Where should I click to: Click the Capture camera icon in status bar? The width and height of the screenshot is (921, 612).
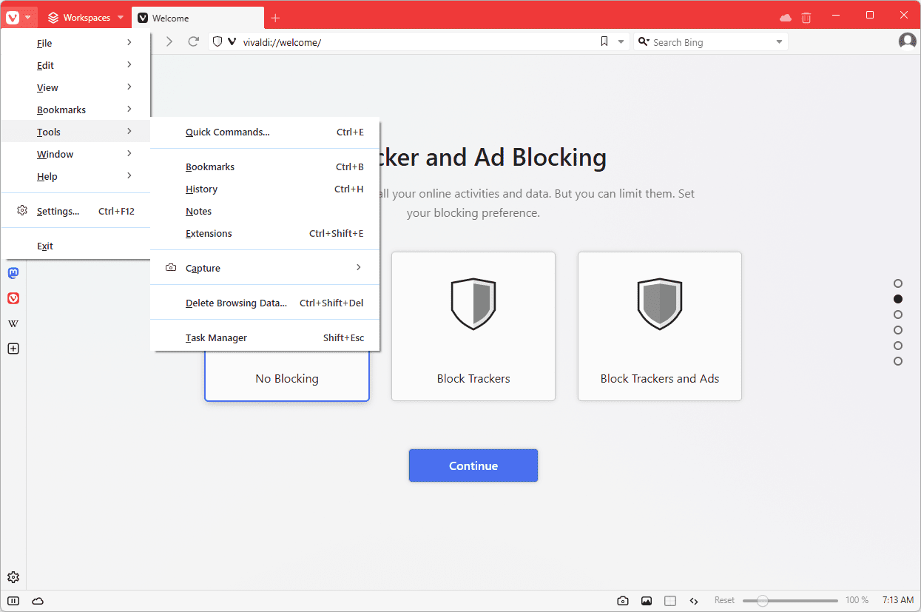623,601
